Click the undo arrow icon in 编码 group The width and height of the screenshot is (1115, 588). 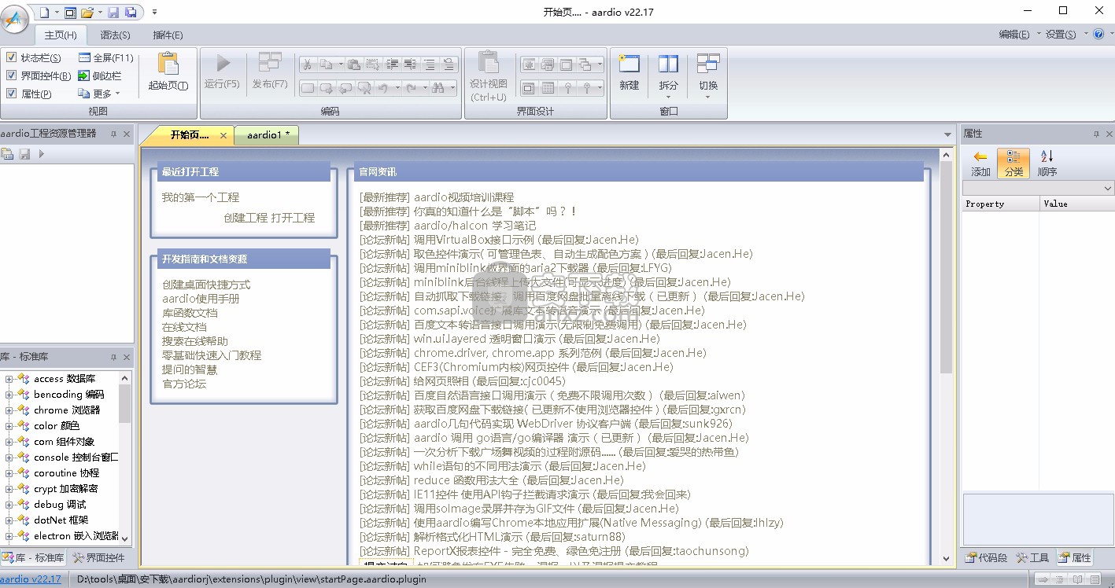383,87
